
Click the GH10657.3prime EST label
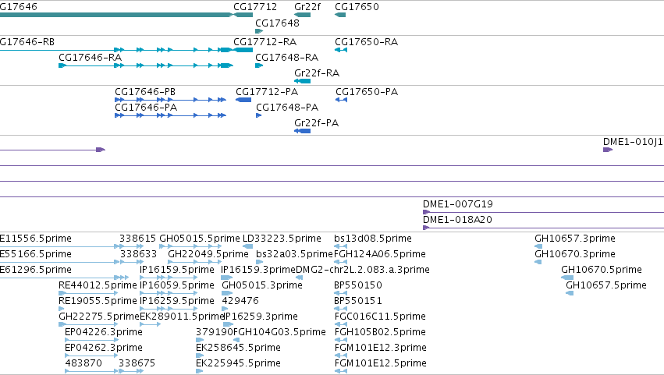[x=574, y=239]
